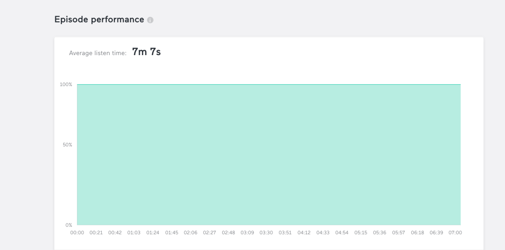This screenshot has height=250, width=505.
Task: Click the 0% y-axis label
Action: click(69, 225)
